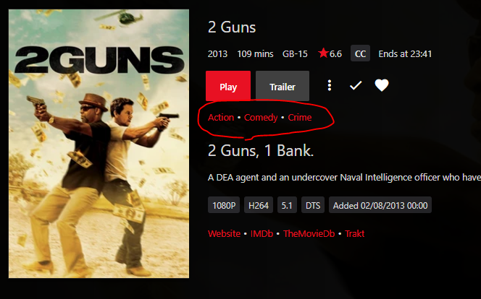Toggle the favorite heart icon

click(382, 85)
